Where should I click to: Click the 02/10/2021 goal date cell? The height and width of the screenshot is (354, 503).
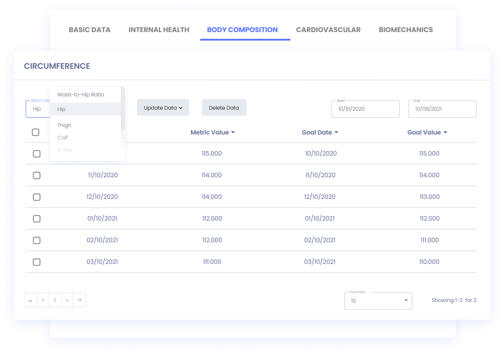(320, 240)
